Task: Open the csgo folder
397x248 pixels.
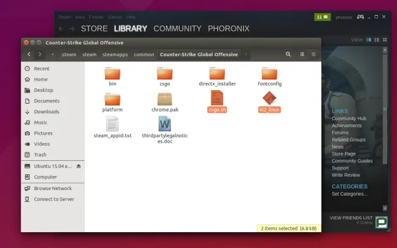Action: pos(164,77)
